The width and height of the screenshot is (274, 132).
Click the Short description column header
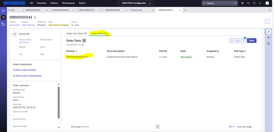tap(116, 51)
